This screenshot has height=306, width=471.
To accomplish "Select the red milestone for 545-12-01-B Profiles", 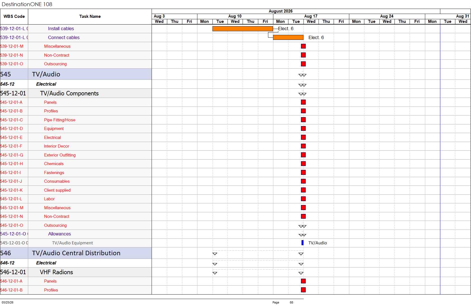I will (303, 111).
